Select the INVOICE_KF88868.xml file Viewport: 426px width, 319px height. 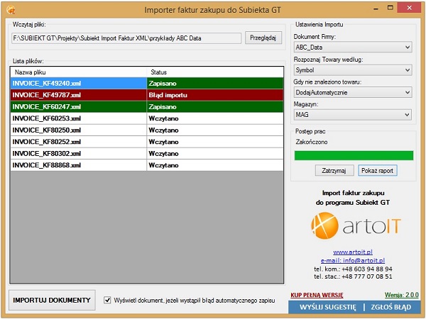(79, 165)
